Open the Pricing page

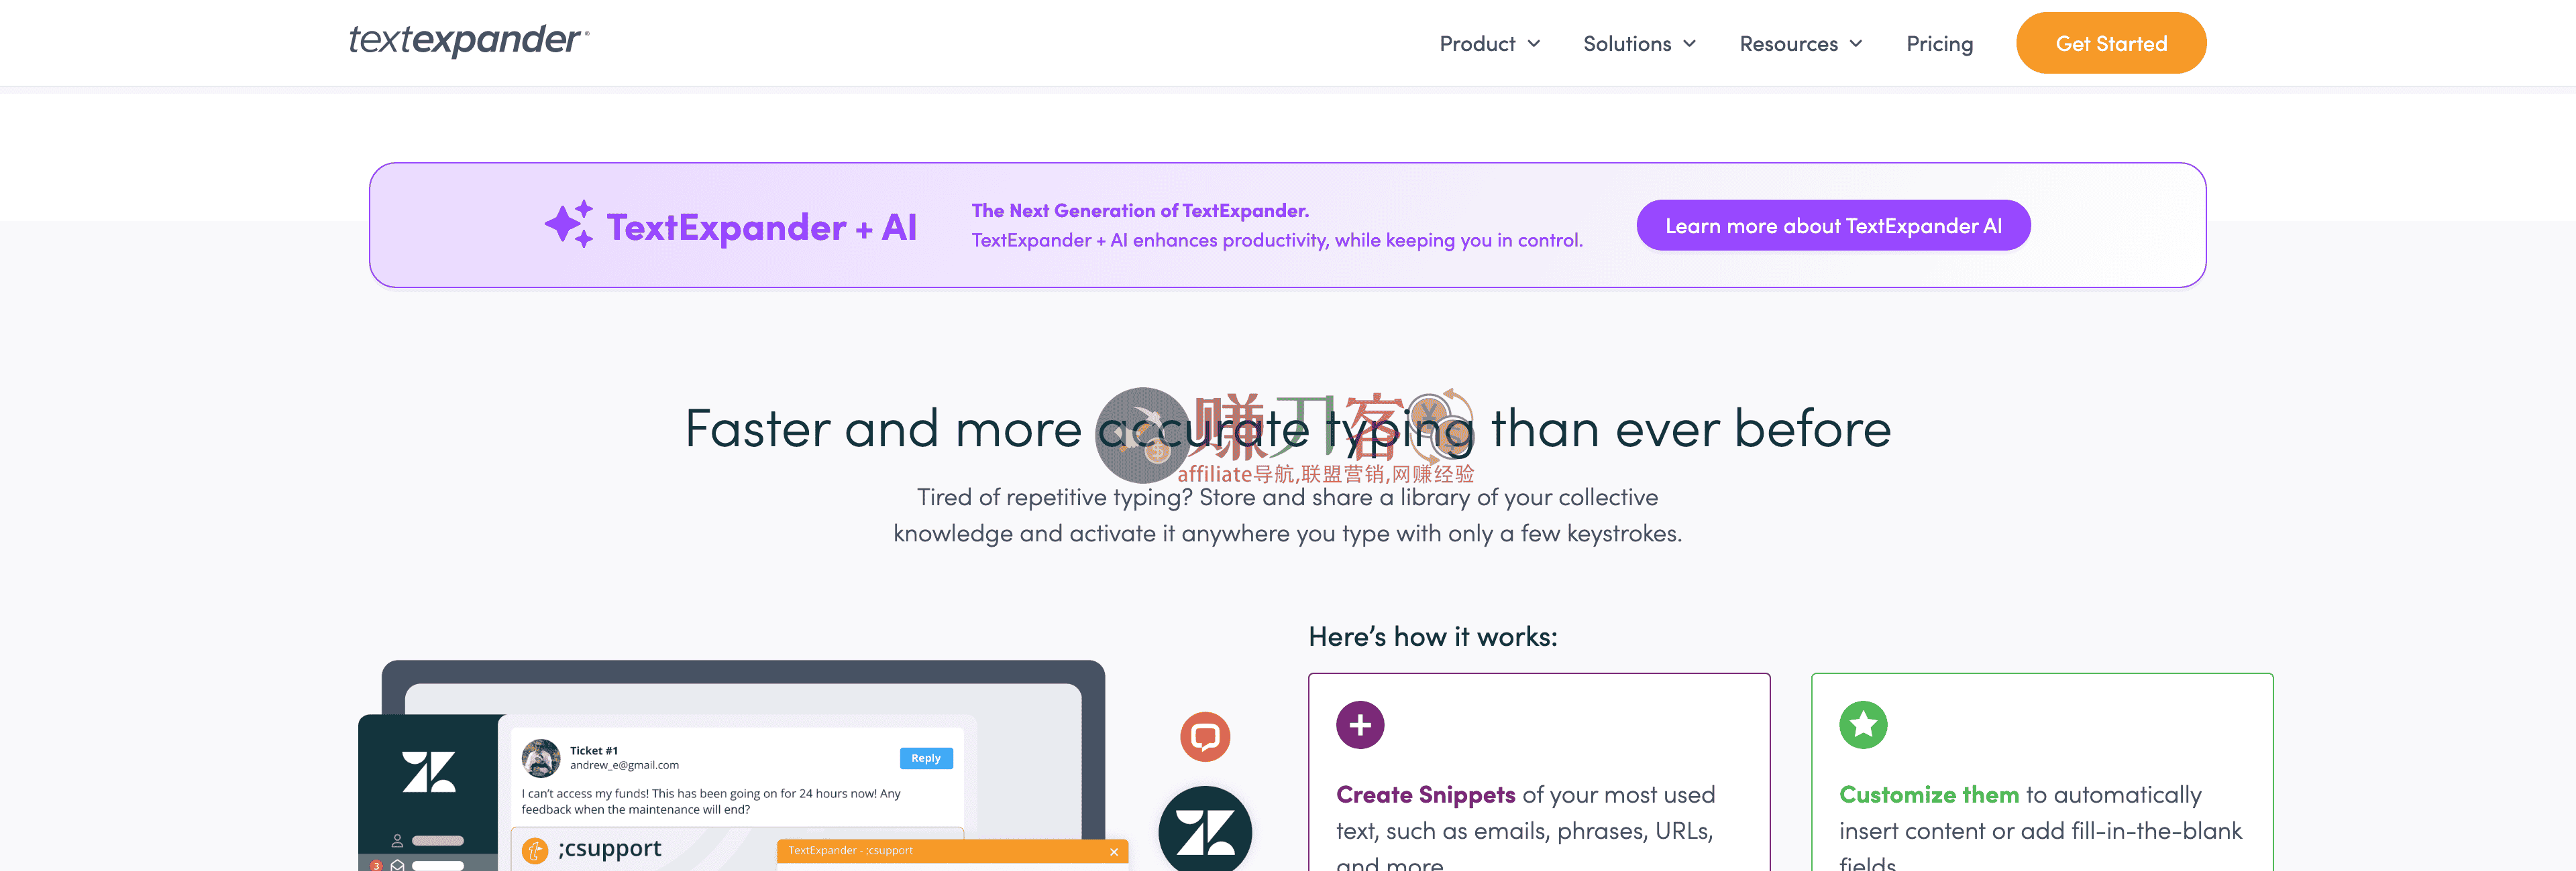point(1939,44)
